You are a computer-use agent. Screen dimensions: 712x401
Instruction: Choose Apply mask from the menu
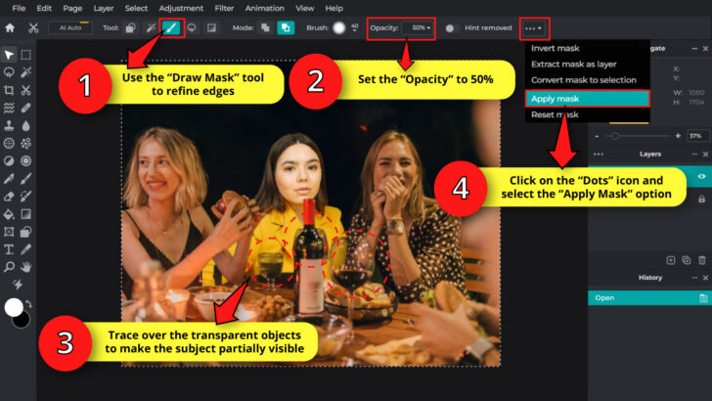[x=555, y=99]
